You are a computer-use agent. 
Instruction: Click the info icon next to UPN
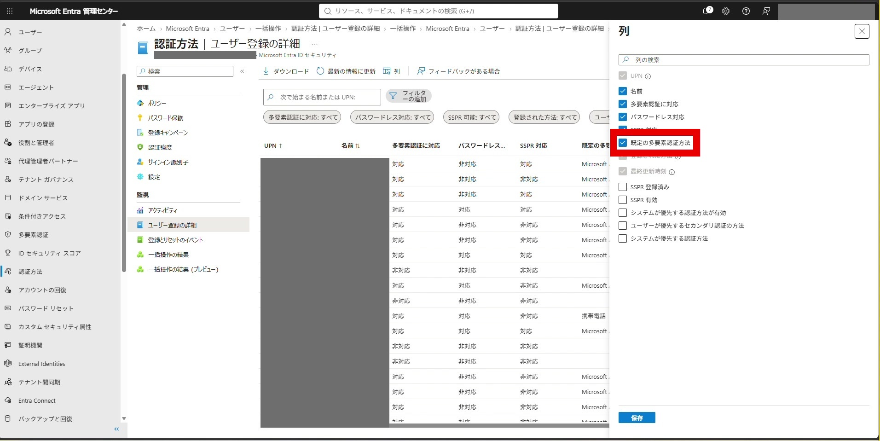point(648,76)
